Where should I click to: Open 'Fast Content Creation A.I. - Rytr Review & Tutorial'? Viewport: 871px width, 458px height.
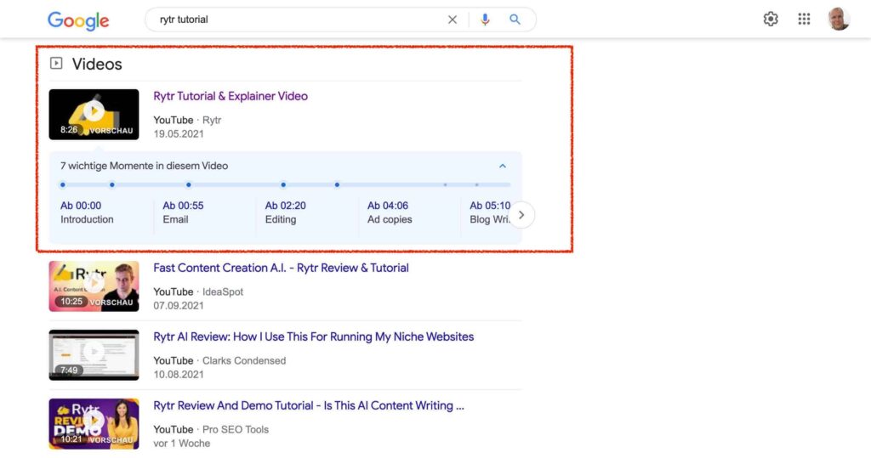(281, 268)
